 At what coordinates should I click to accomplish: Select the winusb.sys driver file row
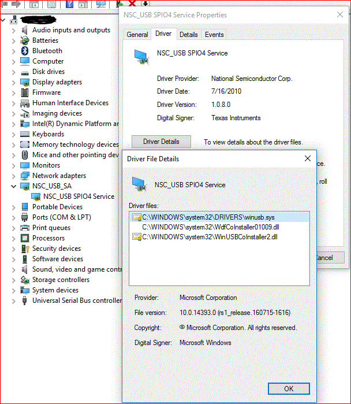click(219, 217)
